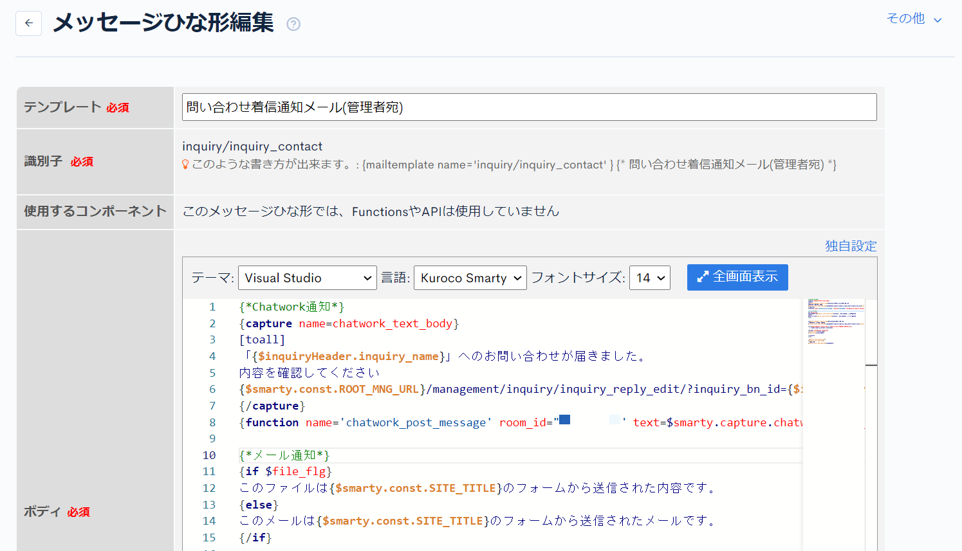Click the back arrow button
962x551 pixels.
[x=28, y=23]
